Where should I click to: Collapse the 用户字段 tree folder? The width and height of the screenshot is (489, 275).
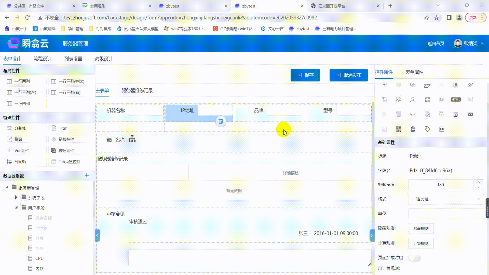pos(16,208)
